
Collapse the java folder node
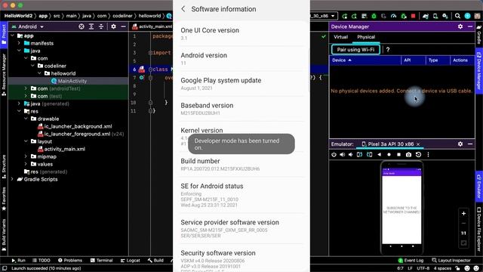pos(20,51)
